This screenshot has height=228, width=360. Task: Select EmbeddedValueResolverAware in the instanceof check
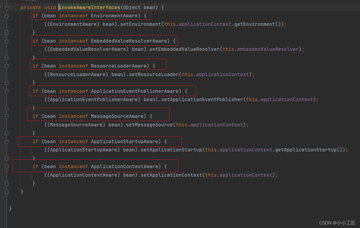129,41
